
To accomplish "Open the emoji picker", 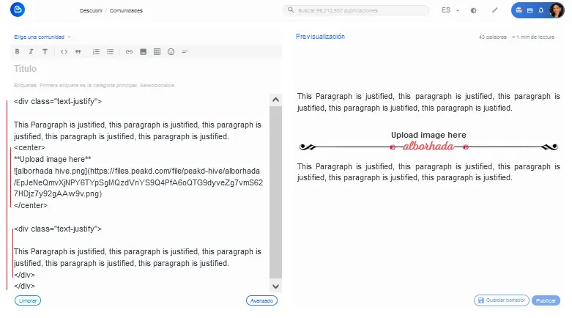I will coord(171,52).
